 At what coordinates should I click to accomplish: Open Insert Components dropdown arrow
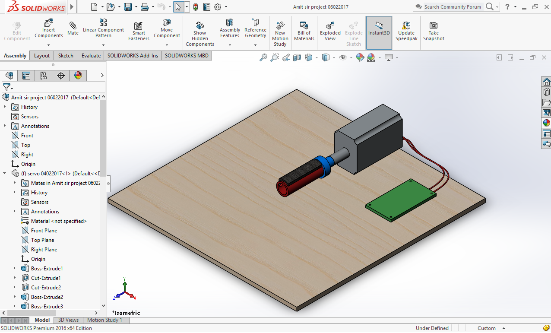48,45
